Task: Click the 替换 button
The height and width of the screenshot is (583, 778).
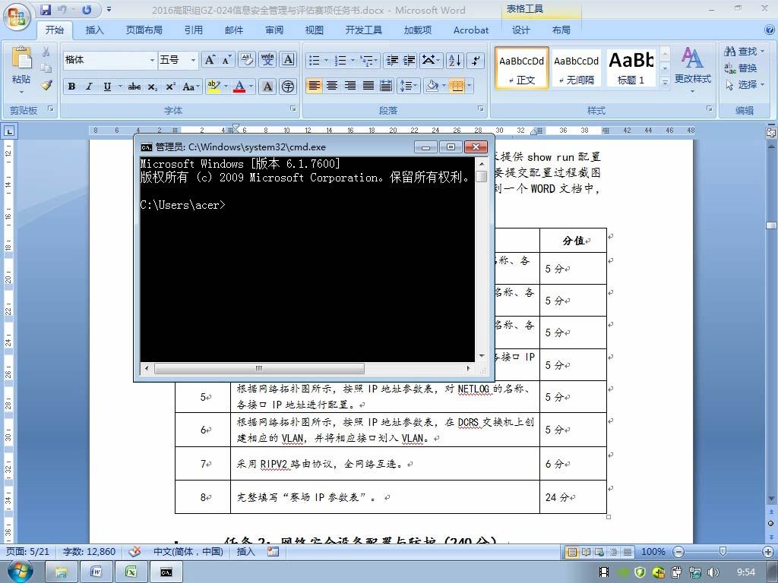Action: pos(740,68)
